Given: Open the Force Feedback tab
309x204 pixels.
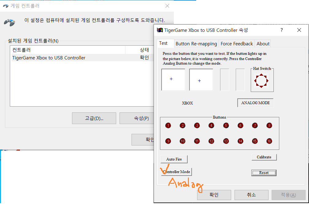Looking at the screenshot, I should coord(237,44).
